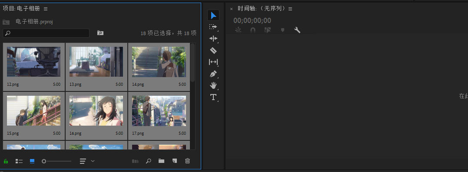Open Find in project panel

coord(148,161)
